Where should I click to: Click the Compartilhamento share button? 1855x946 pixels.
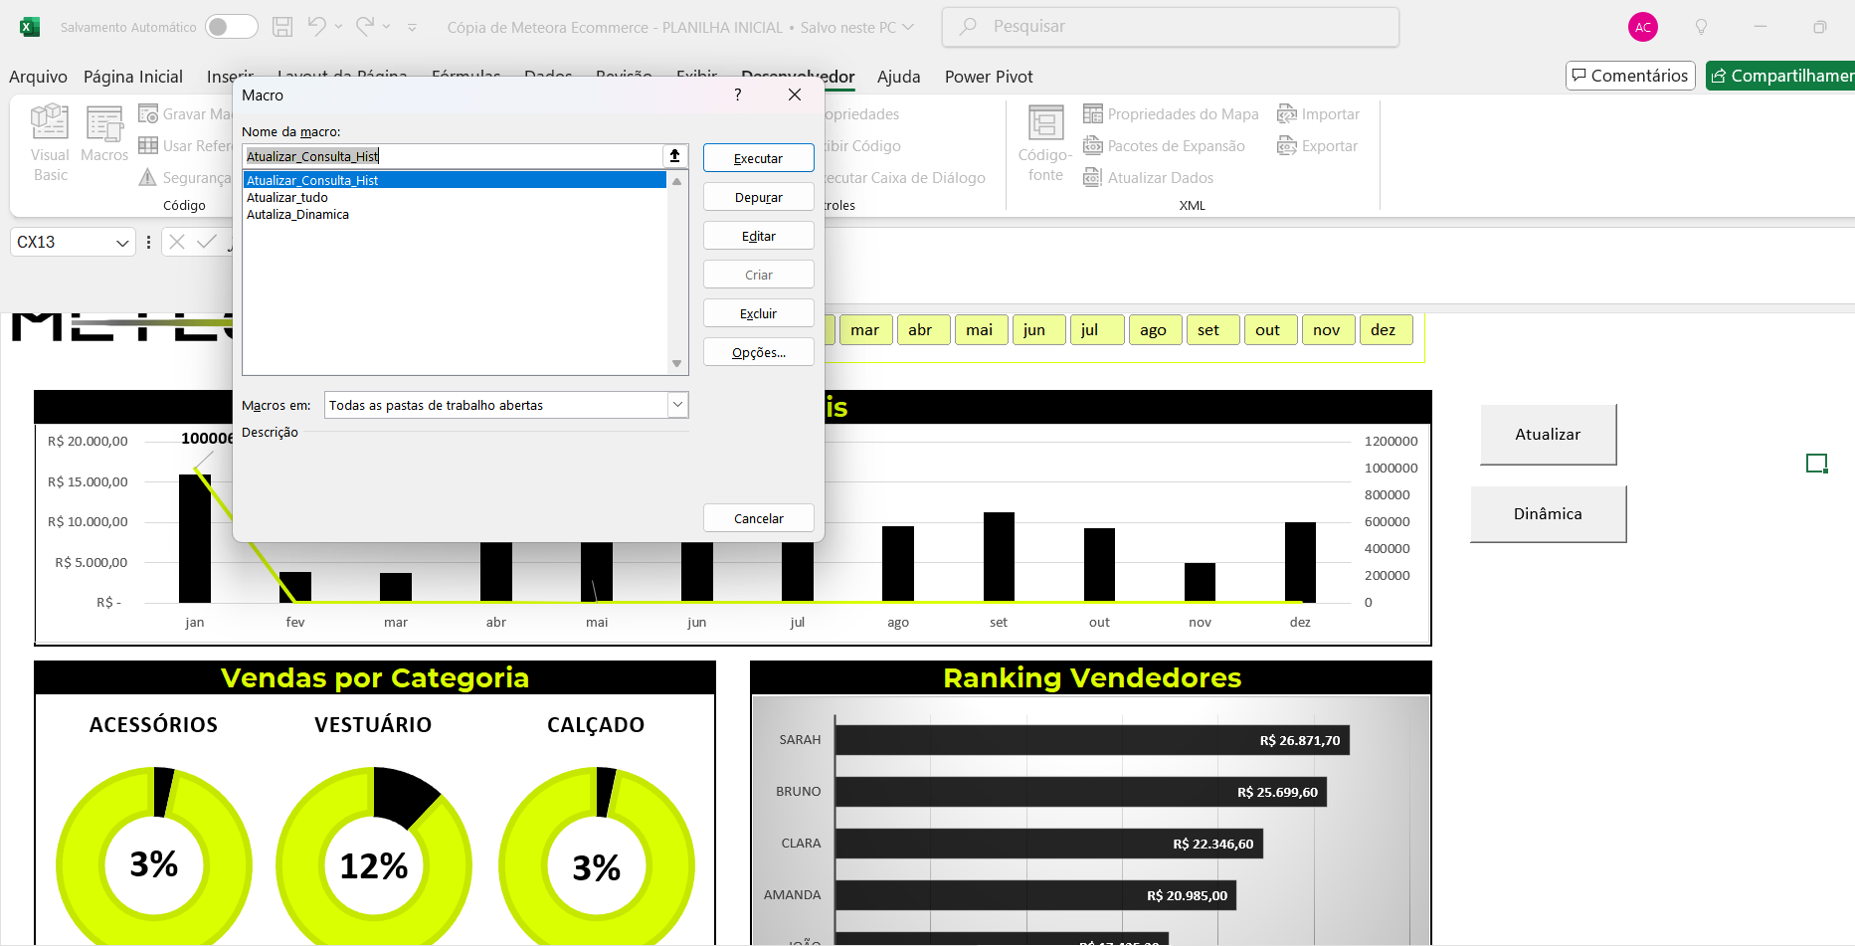click(1780, 76)
